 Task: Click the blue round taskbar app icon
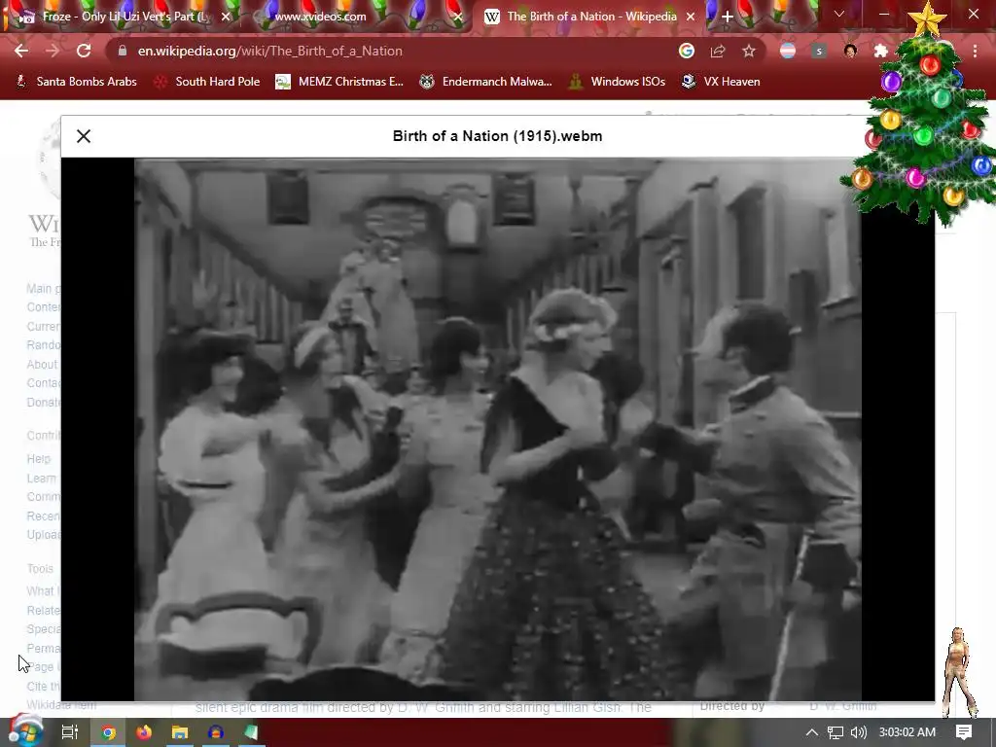[215, 732]
